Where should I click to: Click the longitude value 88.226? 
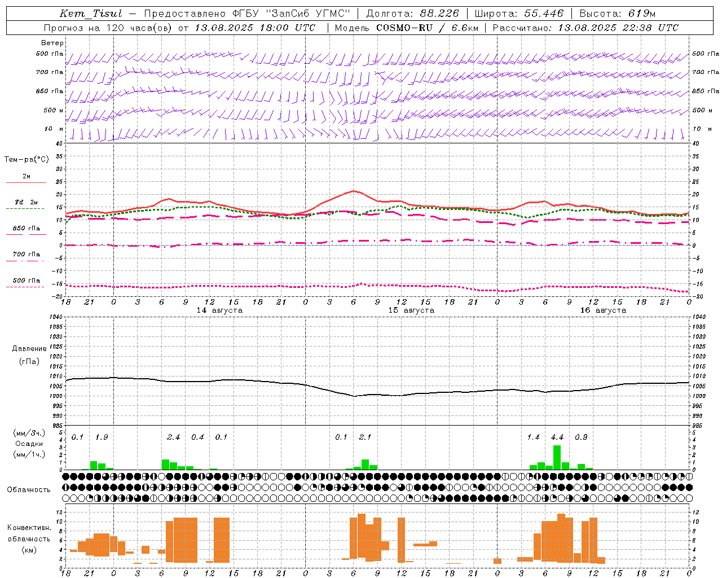(440, 14)
